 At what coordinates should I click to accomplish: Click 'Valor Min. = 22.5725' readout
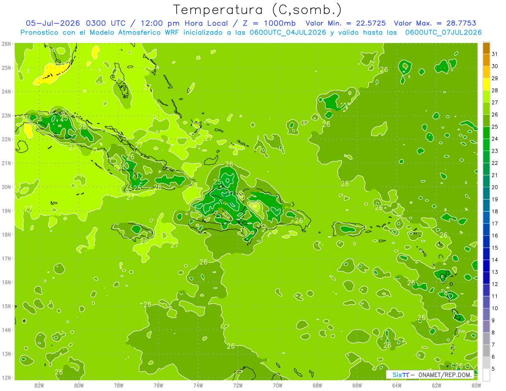click(346, 23)
